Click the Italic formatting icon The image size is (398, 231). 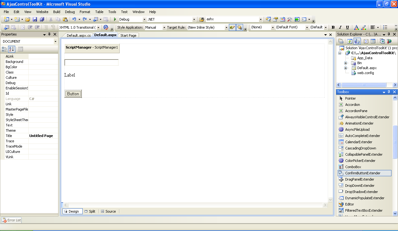pos(340,27)
